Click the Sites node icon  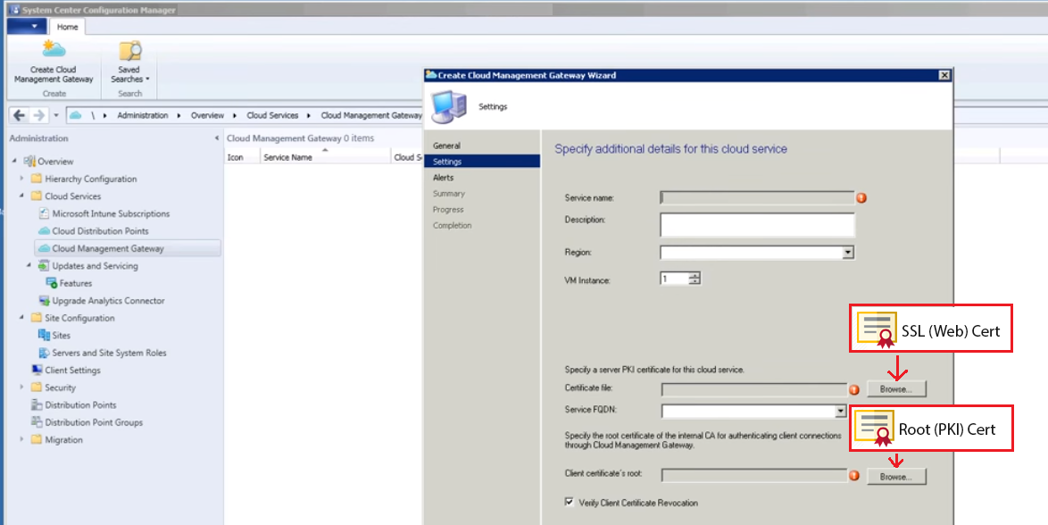tap(44, 335)
